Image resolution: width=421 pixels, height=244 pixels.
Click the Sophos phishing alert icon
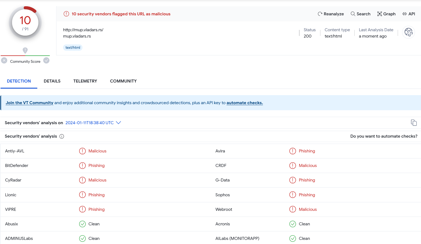pyautogui.click(x=293, y=195)
